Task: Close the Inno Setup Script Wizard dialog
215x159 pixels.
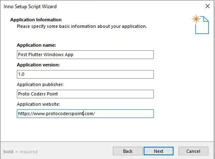Action: pyautogui.click(x=208, y=6)
